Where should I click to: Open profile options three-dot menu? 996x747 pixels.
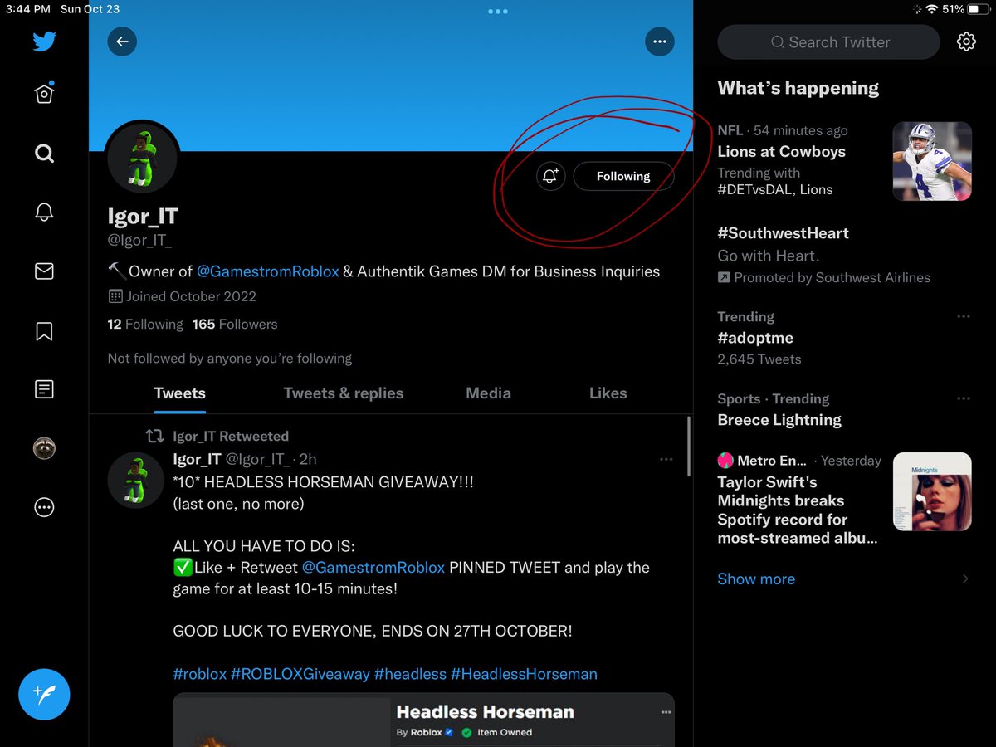[659, 41]
